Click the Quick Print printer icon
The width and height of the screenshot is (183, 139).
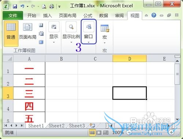pos(52,7)
